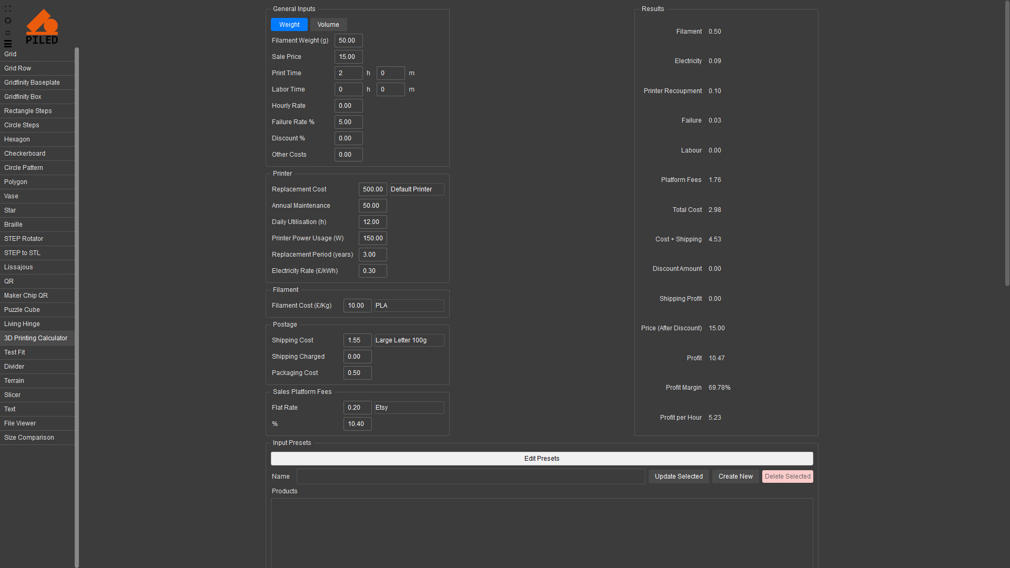1010x568 pixels.
Task: Open the PLA filament preset dropdown
Action: (x=409, y=306)
